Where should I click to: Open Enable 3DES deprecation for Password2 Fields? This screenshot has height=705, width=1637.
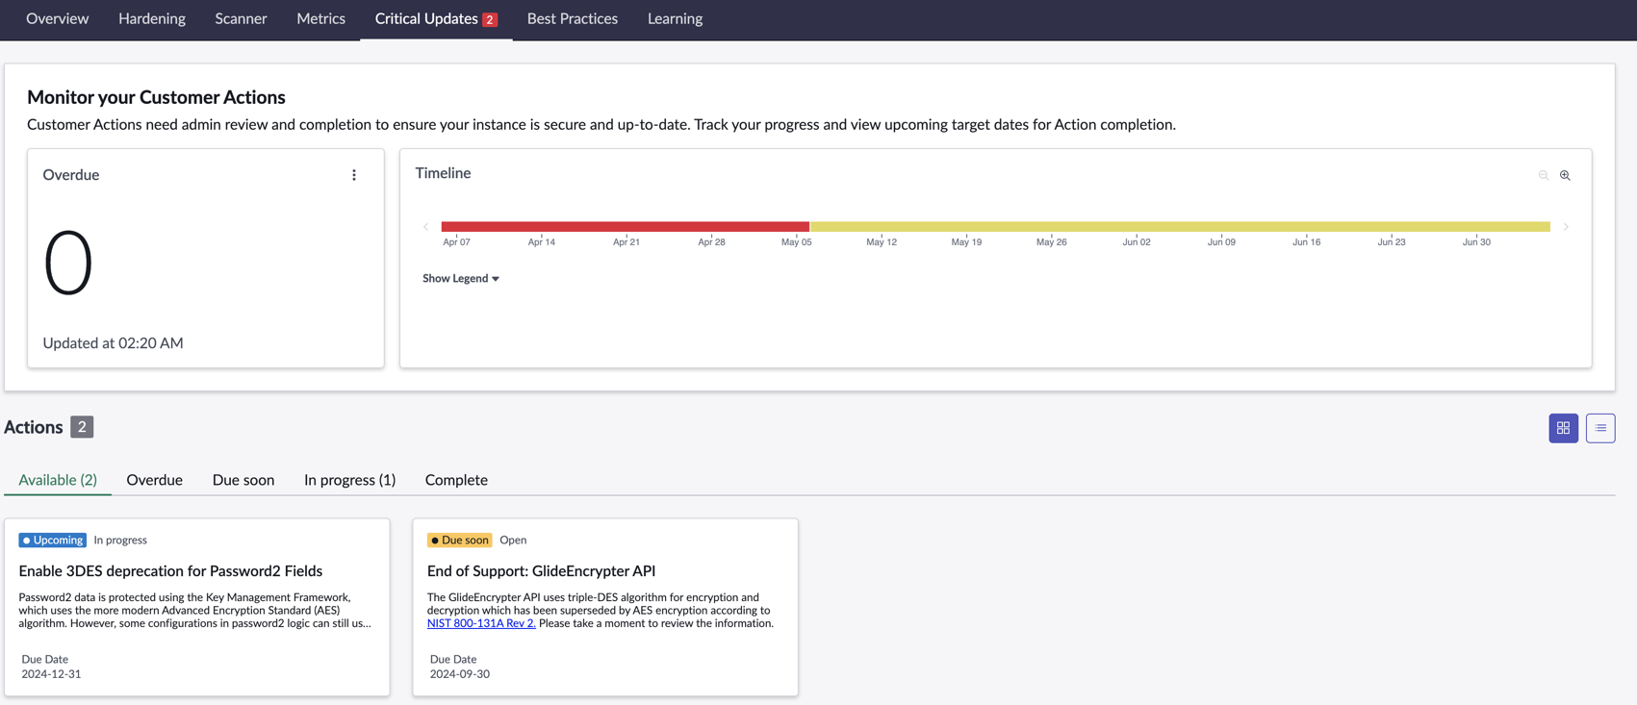pyautogui.click(x=170, y=571)
